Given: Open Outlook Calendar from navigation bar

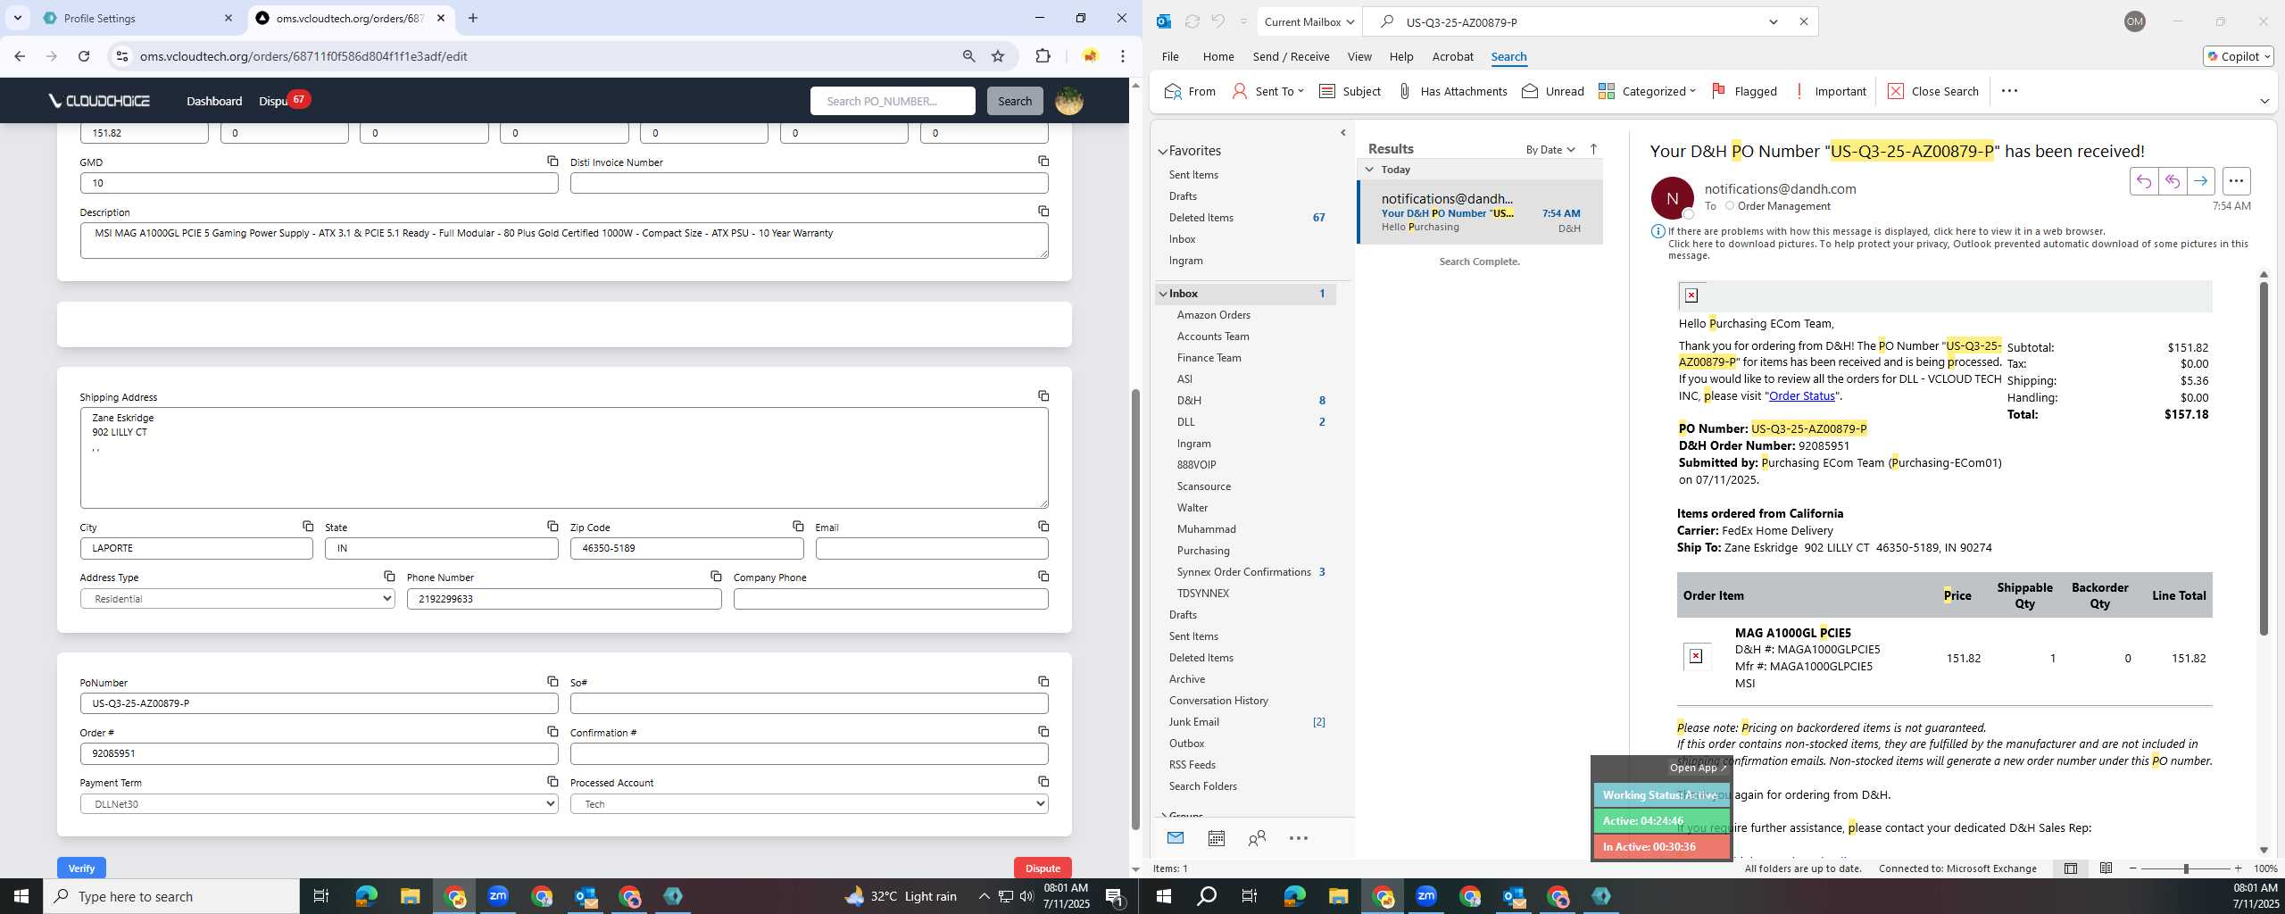Looking at the screenshot, I should (x=1216, y=838).
